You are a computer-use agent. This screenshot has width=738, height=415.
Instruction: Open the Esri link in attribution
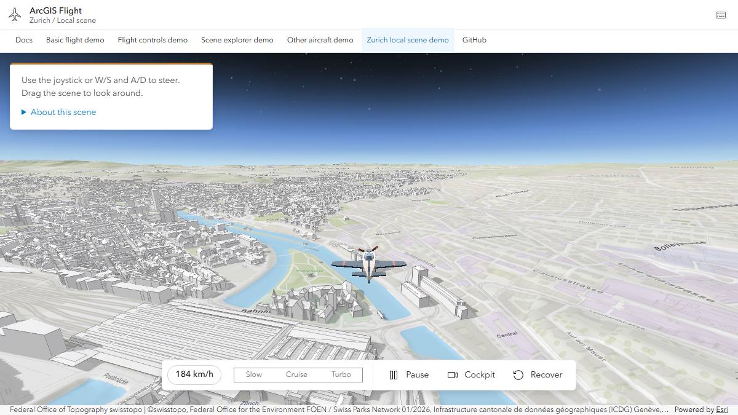click(x=722, y=409)
